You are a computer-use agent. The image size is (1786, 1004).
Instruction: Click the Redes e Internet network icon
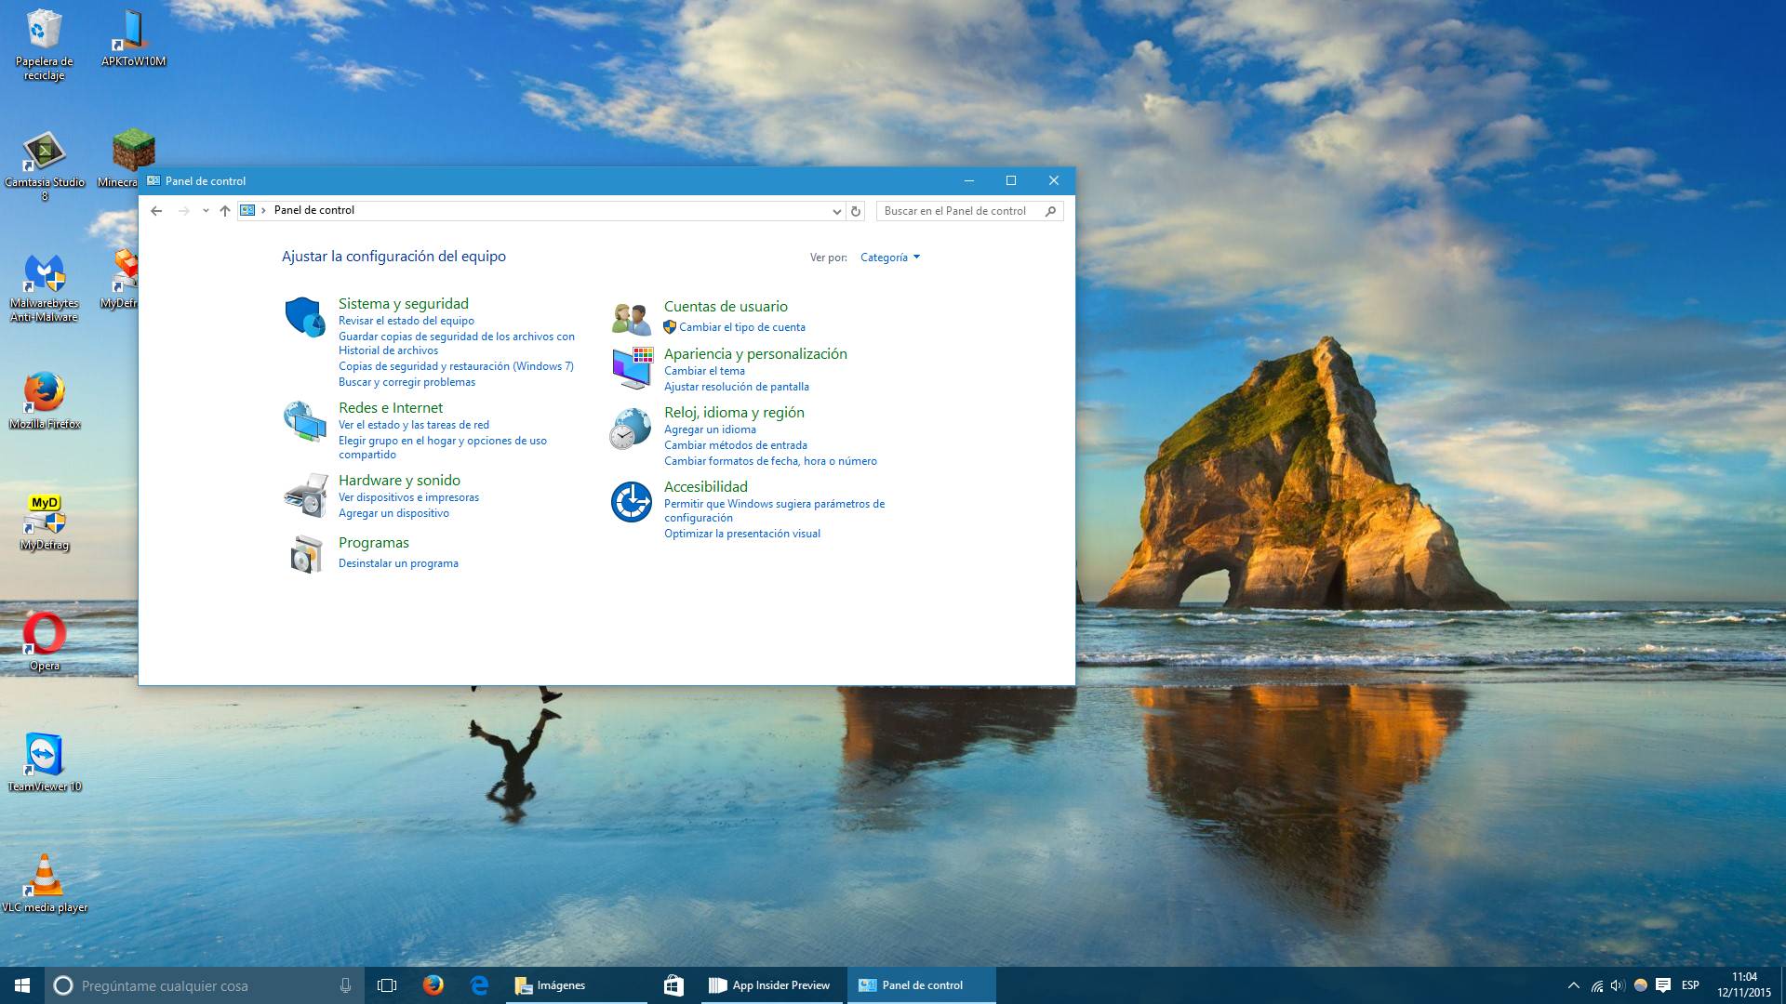click(305, 420)
